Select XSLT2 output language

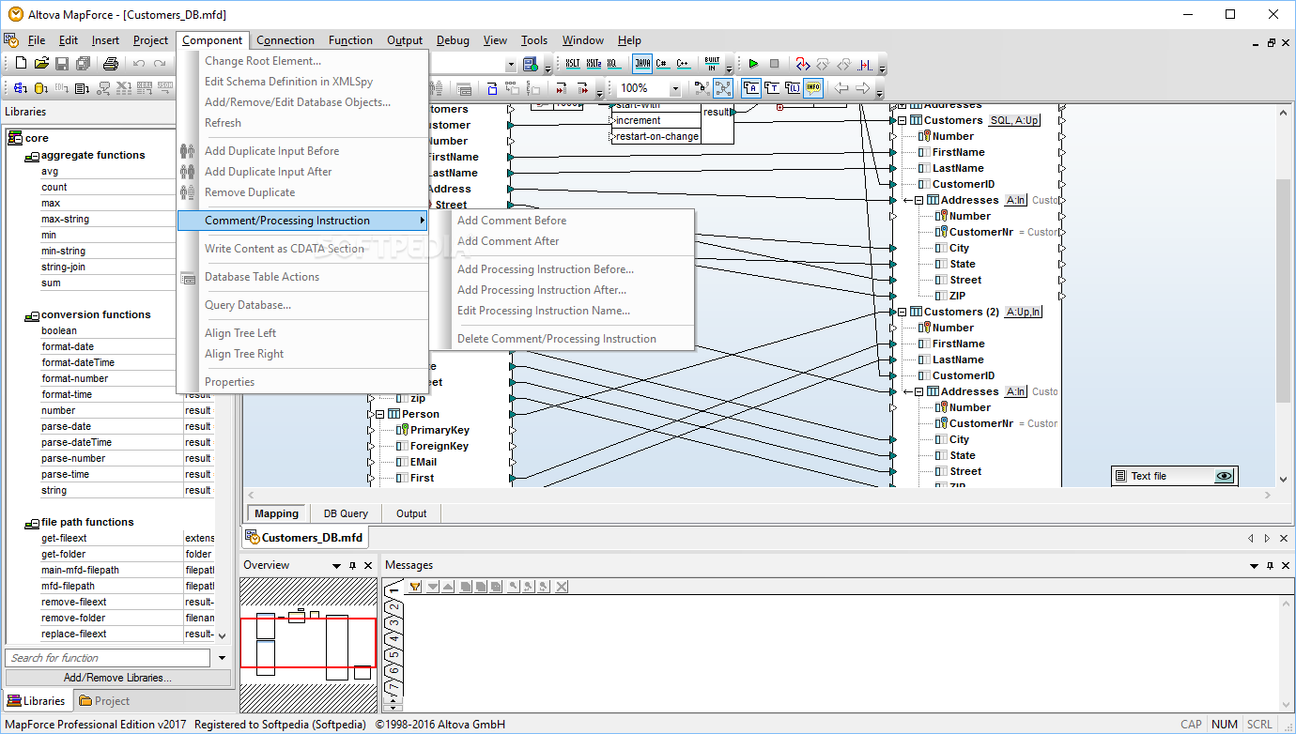(x=594, y=63)
